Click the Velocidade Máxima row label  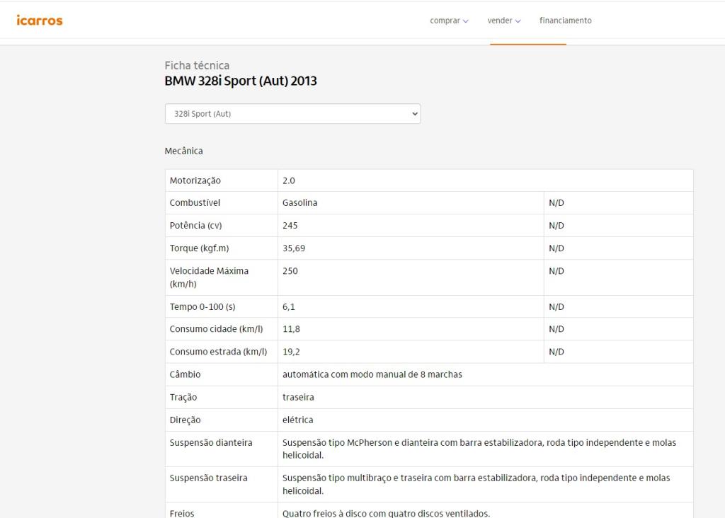coord(209,277)
